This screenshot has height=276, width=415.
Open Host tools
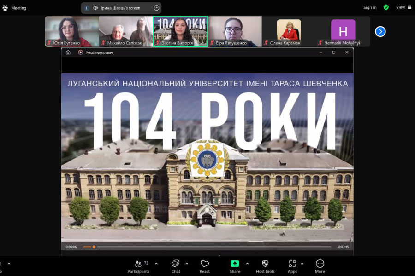click(265, 266)
